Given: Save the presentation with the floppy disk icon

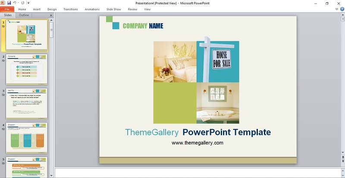Looking at the screenshot, I should [x=9, y=3].
